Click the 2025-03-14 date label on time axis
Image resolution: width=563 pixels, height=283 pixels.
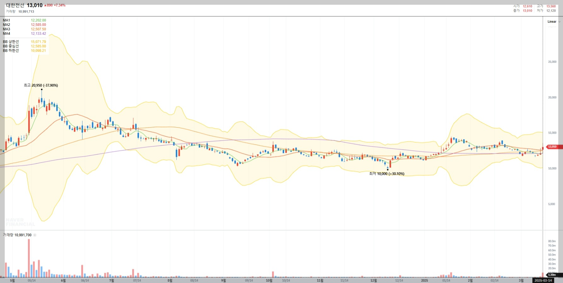543,280
